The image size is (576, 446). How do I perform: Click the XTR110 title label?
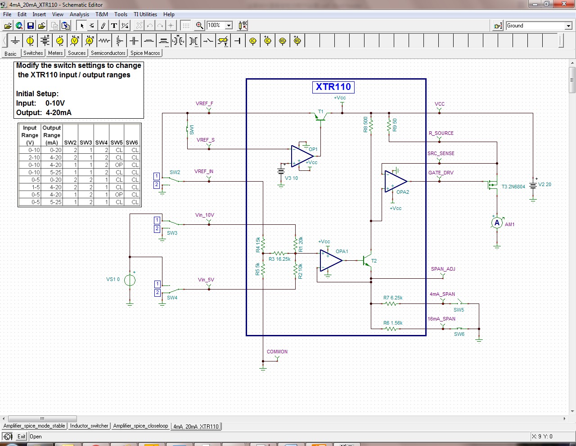tap(333, 87)
